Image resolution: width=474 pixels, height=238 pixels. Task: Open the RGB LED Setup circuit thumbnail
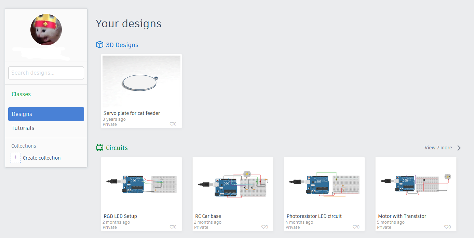[141, 184]
